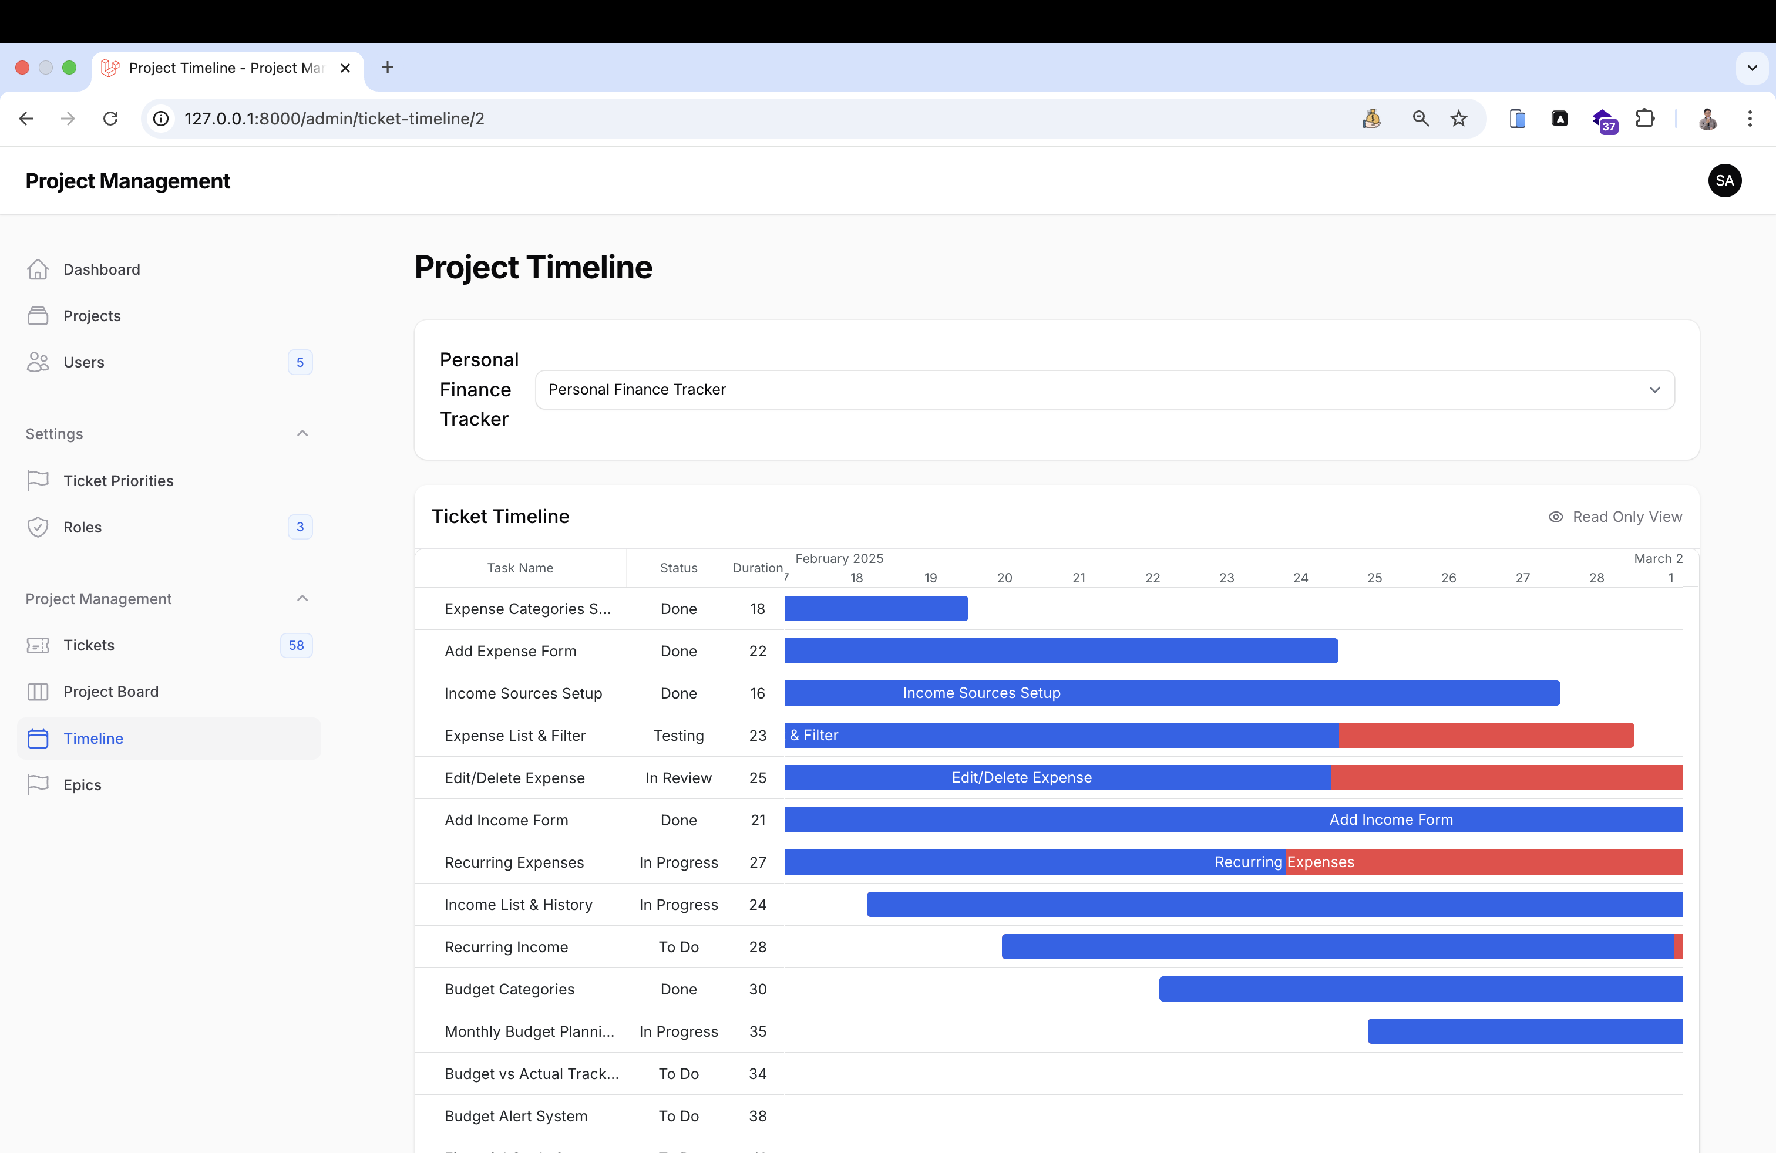Click the Dashboard home icon
1776x1153 pixels.
pyautogui.click(x=38, y=269)
